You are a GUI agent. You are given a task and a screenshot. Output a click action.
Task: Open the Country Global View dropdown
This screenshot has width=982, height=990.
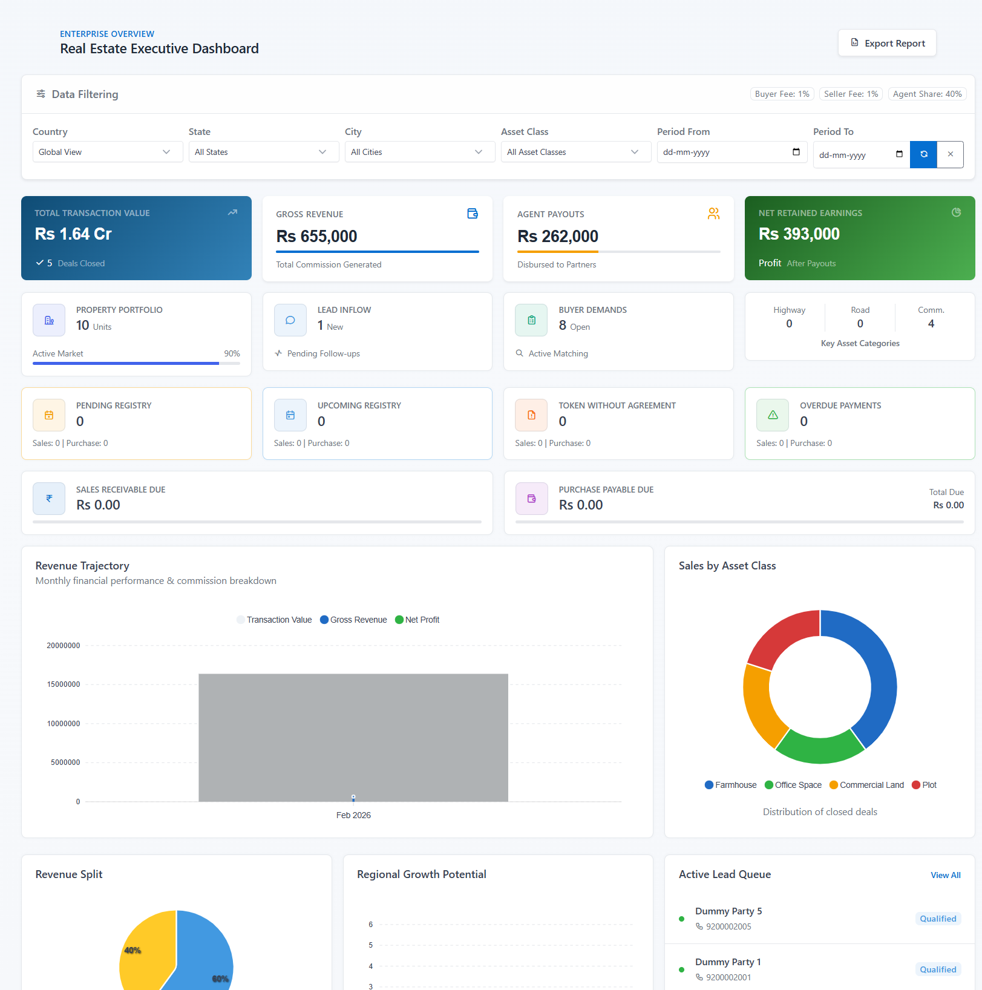108,152
